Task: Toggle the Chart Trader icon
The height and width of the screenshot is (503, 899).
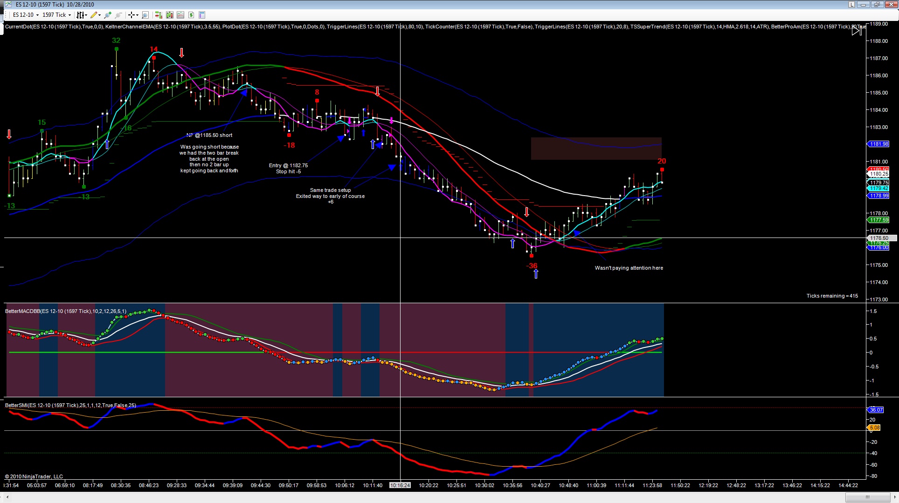Action: click(x=159, y=15)
